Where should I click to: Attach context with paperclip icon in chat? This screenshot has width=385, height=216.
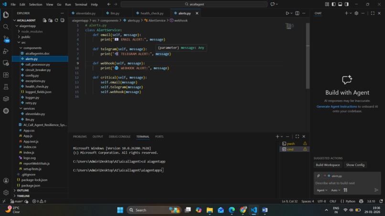[x=319, y=176]
